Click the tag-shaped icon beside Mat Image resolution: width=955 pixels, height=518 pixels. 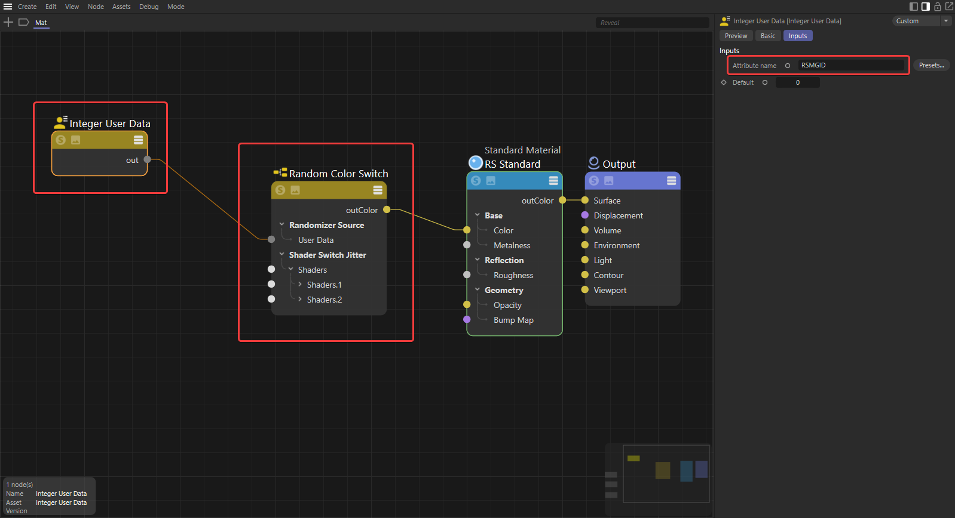tap(24, 22)
